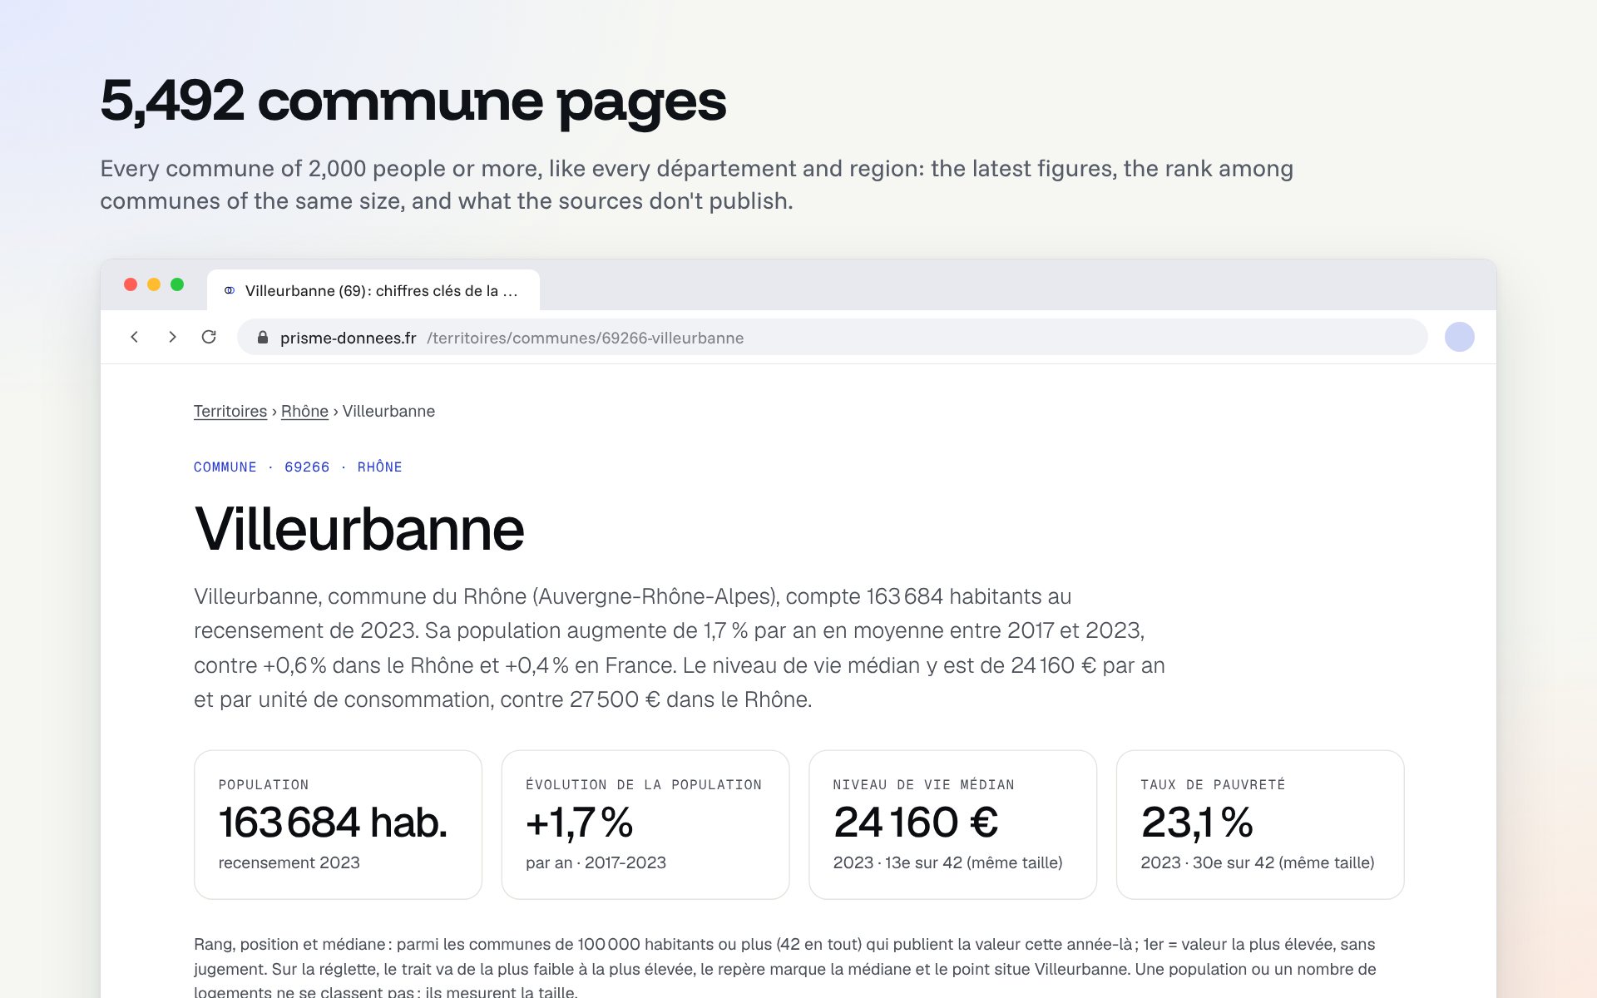Select the Population card 163 684 hab.
This screenshot has width=1597, height=998.
point(338,824)
